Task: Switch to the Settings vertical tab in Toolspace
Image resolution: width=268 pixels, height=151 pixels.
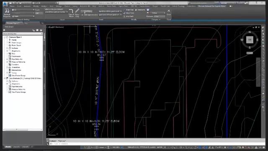Action: click(44, 53)
